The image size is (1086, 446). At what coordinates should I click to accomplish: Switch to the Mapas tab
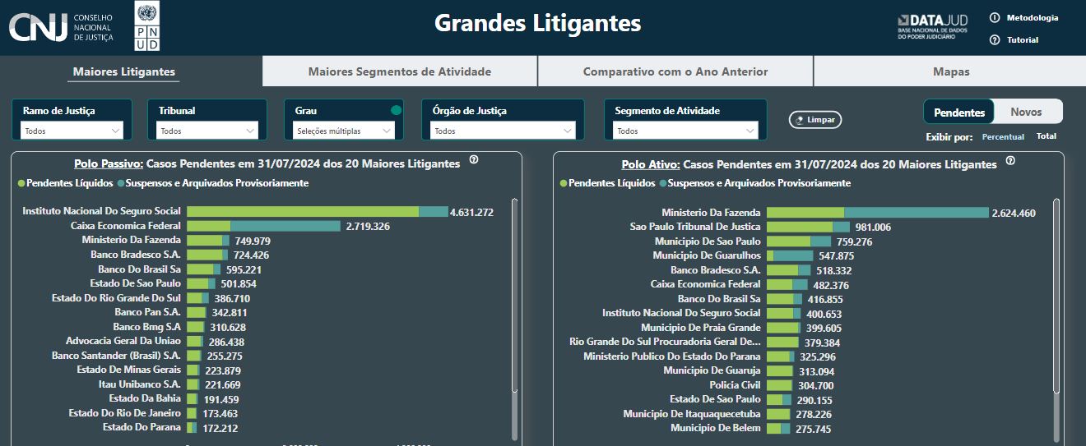coord(950,71)
